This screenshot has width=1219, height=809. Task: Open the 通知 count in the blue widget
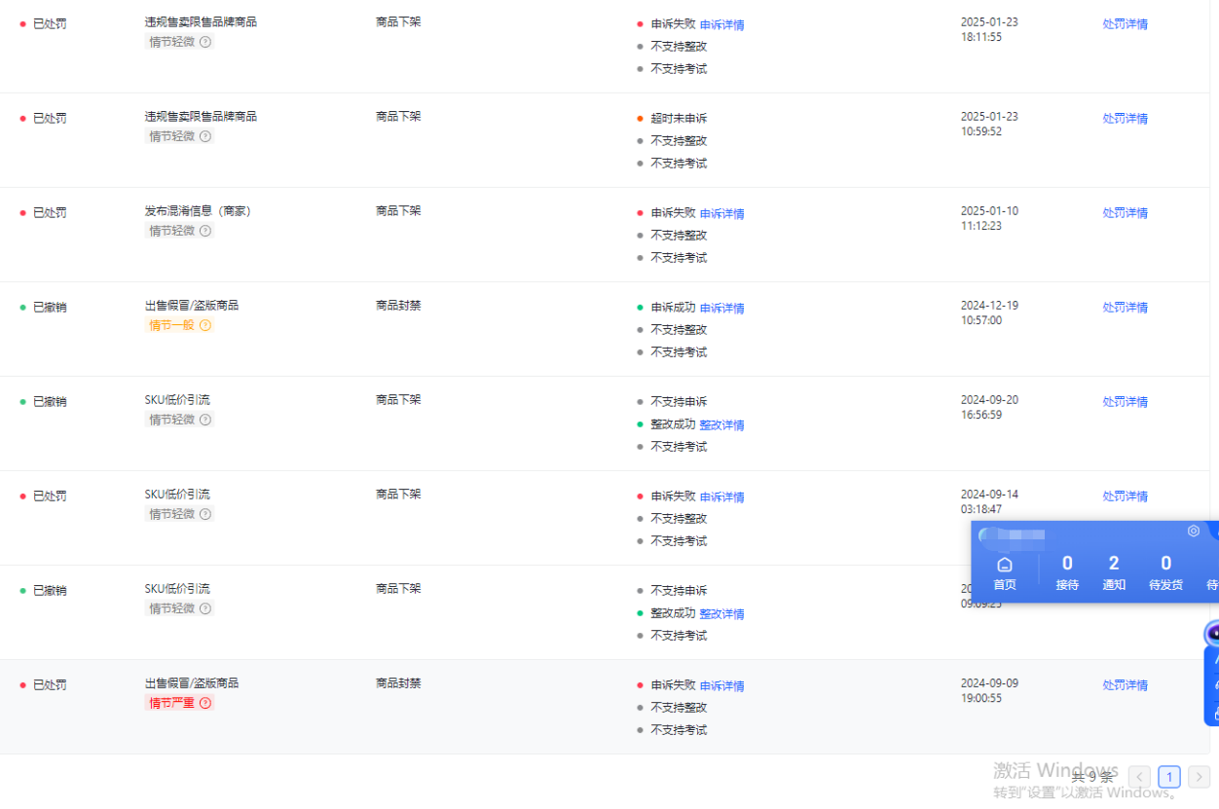coord(1114,571)
